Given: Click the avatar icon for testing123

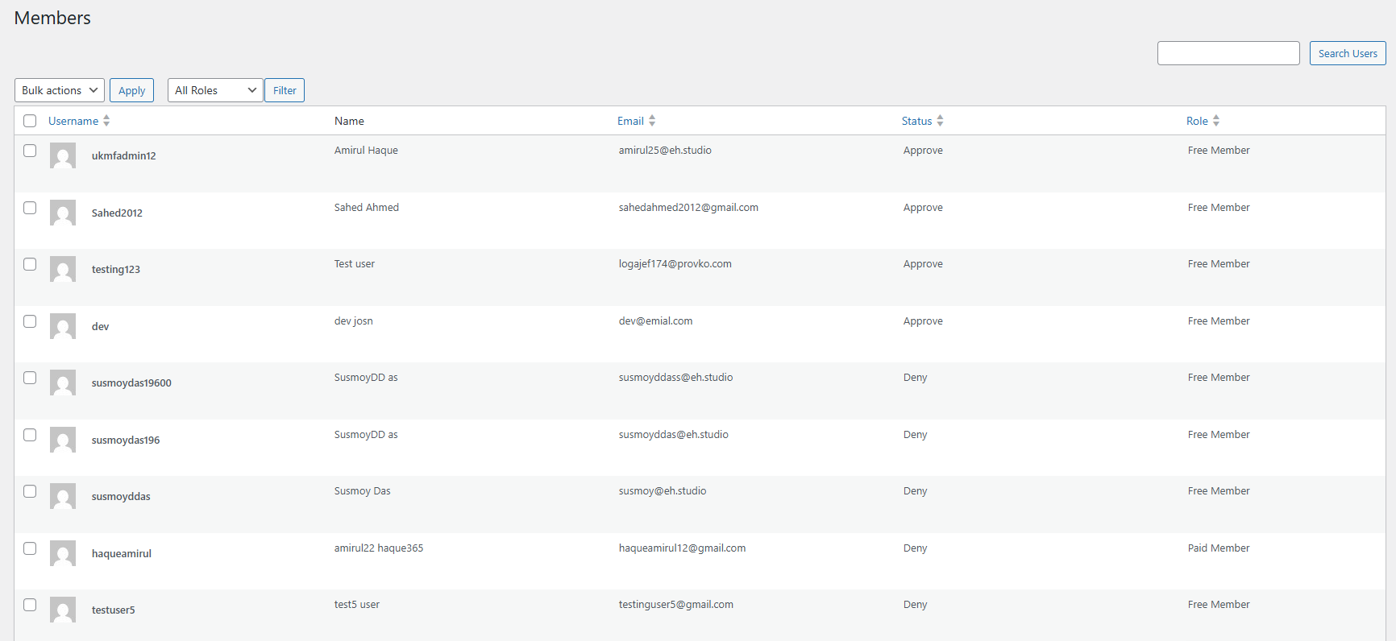Looking at the screenshot, I should (x=63, y=269).
